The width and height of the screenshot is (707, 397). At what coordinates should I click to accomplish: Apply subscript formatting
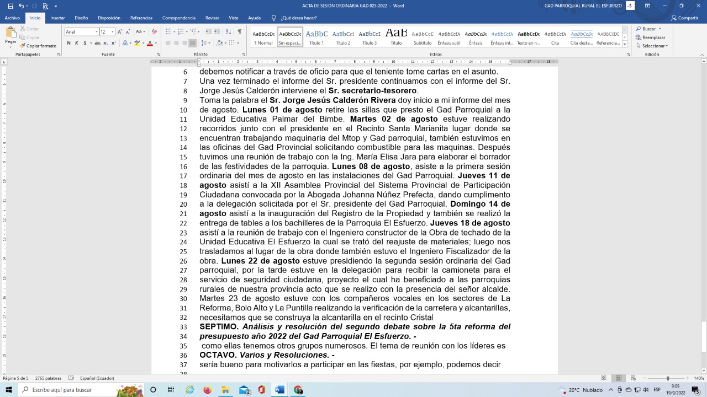pyautogui.click(x=105, y=43)
